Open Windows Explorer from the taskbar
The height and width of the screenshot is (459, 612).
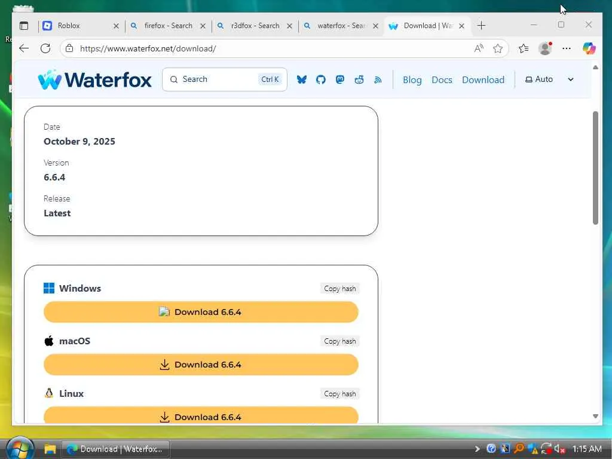click(50, 449)
